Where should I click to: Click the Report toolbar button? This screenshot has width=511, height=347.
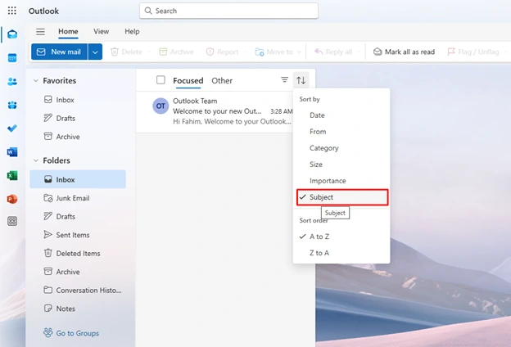[x=223, y=52]
